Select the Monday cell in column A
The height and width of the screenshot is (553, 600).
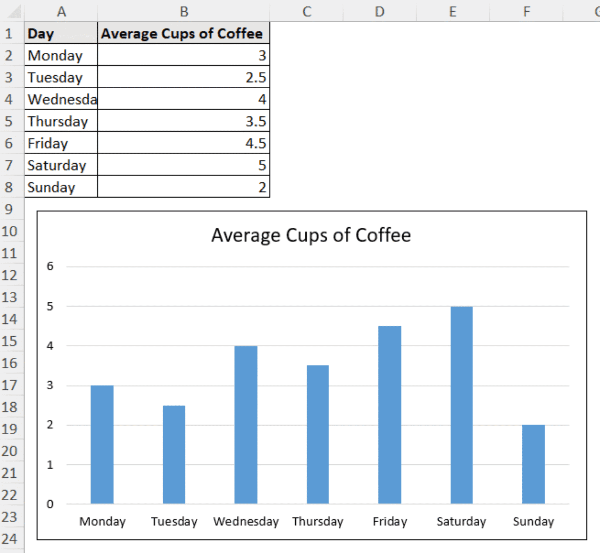pos(61,55)
